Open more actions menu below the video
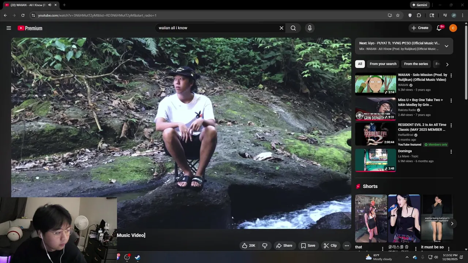468x263 pixels. [x=347, y=245]
